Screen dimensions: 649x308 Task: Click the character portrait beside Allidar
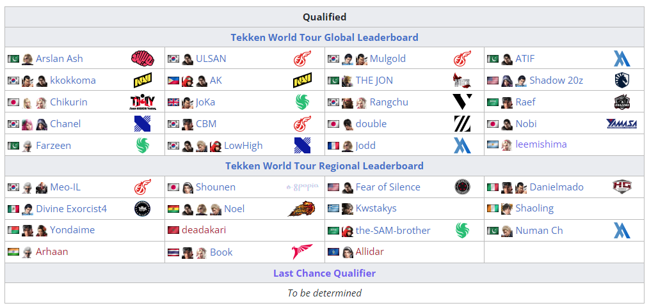(x=348, y=252)
